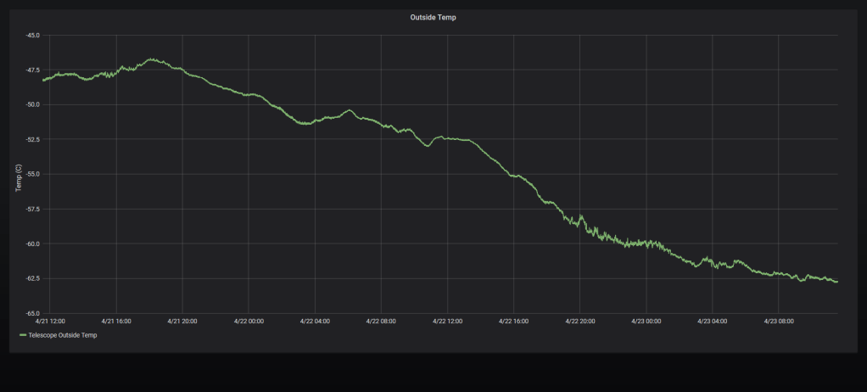Toggle Telescope Outside Temp series in legend

pyautogui.click(x=63, y=336)
